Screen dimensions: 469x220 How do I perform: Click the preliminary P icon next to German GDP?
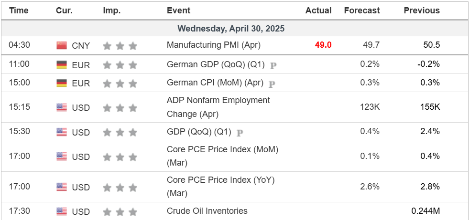coord(273,65)
